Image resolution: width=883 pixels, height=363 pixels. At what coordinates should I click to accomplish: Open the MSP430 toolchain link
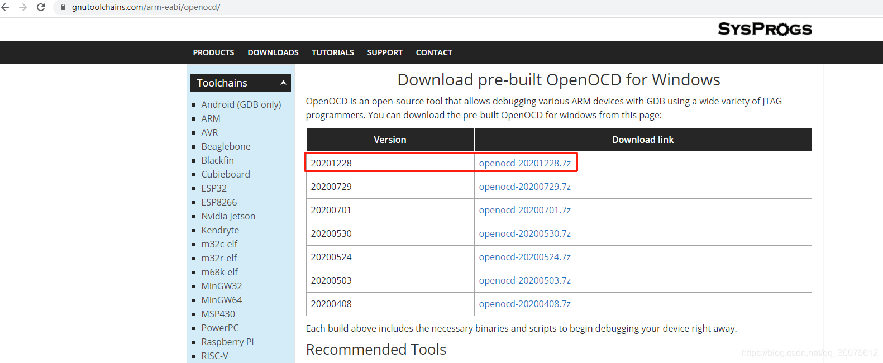[218, 314]
